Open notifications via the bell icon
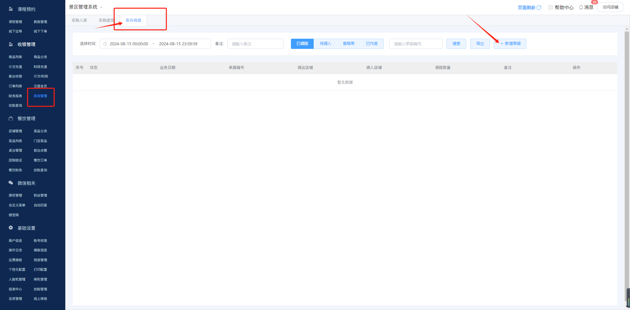Image resolution: width=630 pixels, height=310 pixels. click(x=581, y=7)
